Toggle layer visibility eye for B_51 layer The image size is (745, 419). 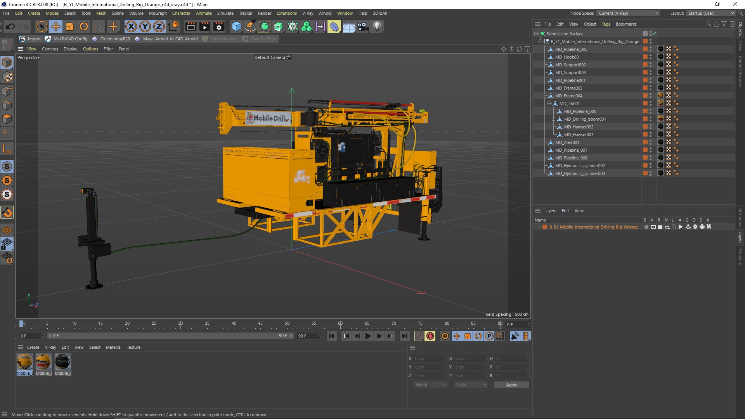(x=653, y=227)
